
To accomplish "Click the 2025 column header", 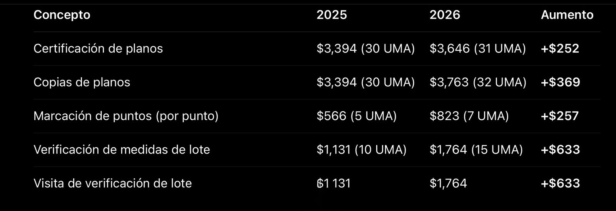I will coord(331,15).
